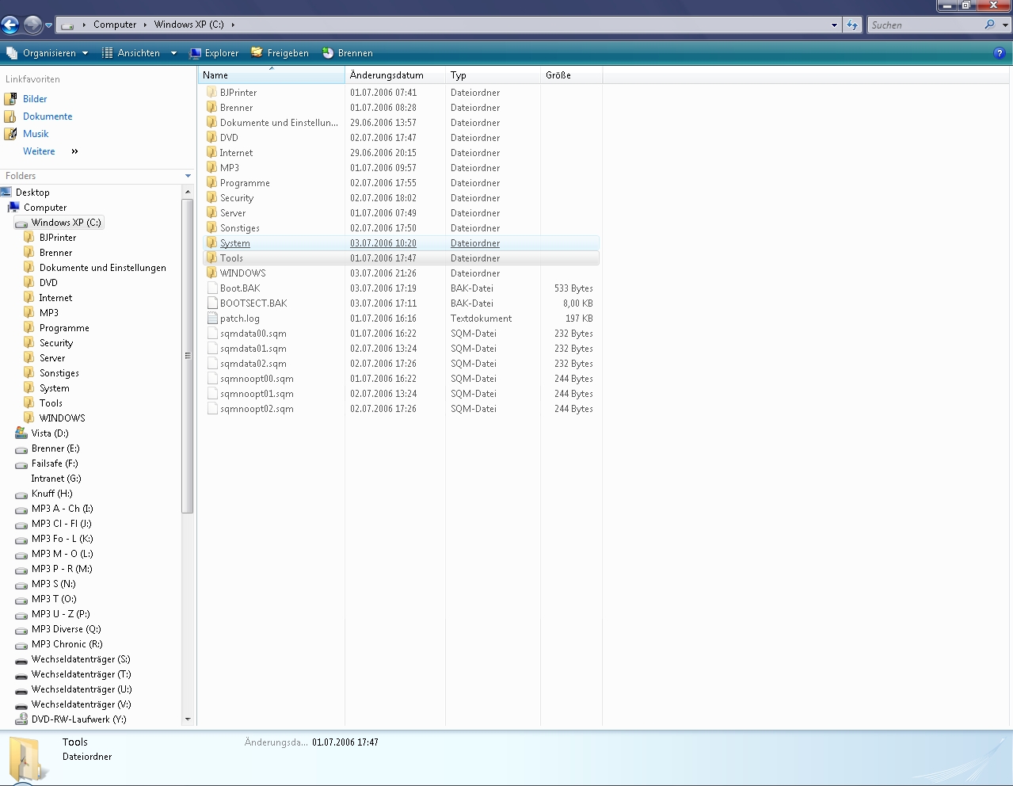
Task: Select Vista (D:) drive in tree
Action: click(x=50, y=433)
